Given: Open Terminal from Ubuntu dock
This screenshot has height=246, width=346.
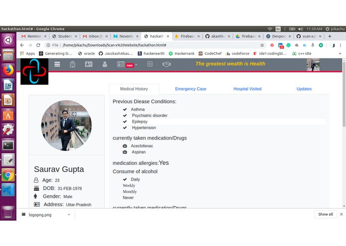Looking at the screenshot, I should 8,145.
